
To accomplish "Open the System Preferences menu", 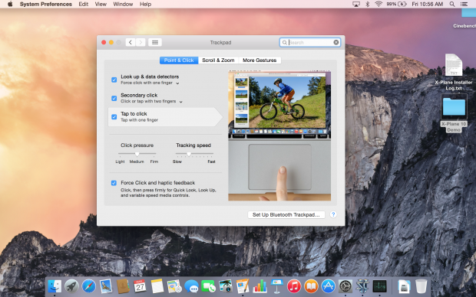I will coord(46,4).
